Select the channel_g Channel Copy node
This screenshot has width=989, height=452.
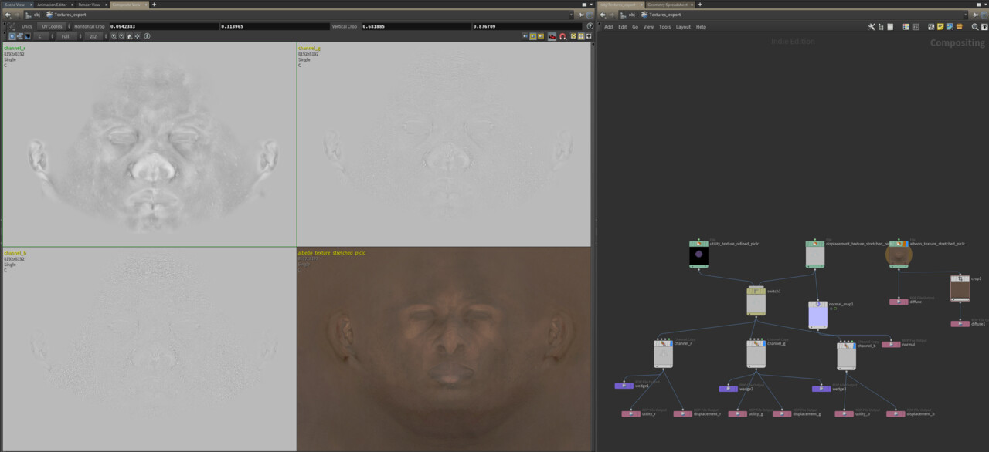coord(756,354)
